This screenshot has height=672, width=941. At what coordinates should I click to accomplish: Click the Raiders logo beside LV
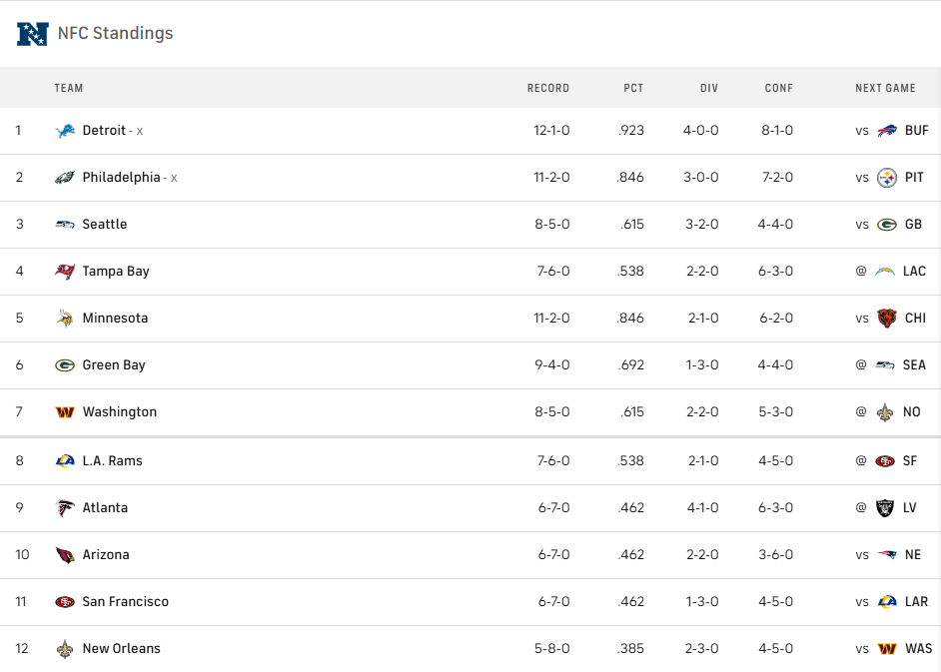tap(885, 508)
